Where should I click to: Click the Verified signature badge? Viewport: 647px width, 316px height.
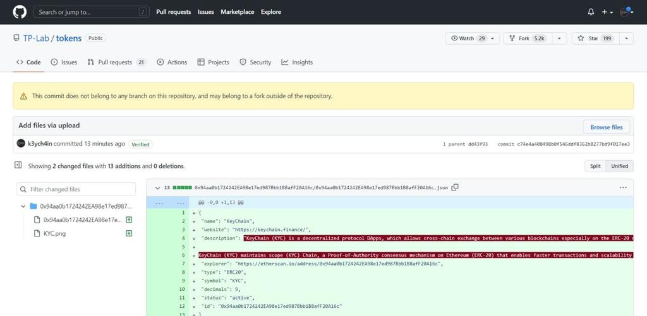tap(141, 144)
